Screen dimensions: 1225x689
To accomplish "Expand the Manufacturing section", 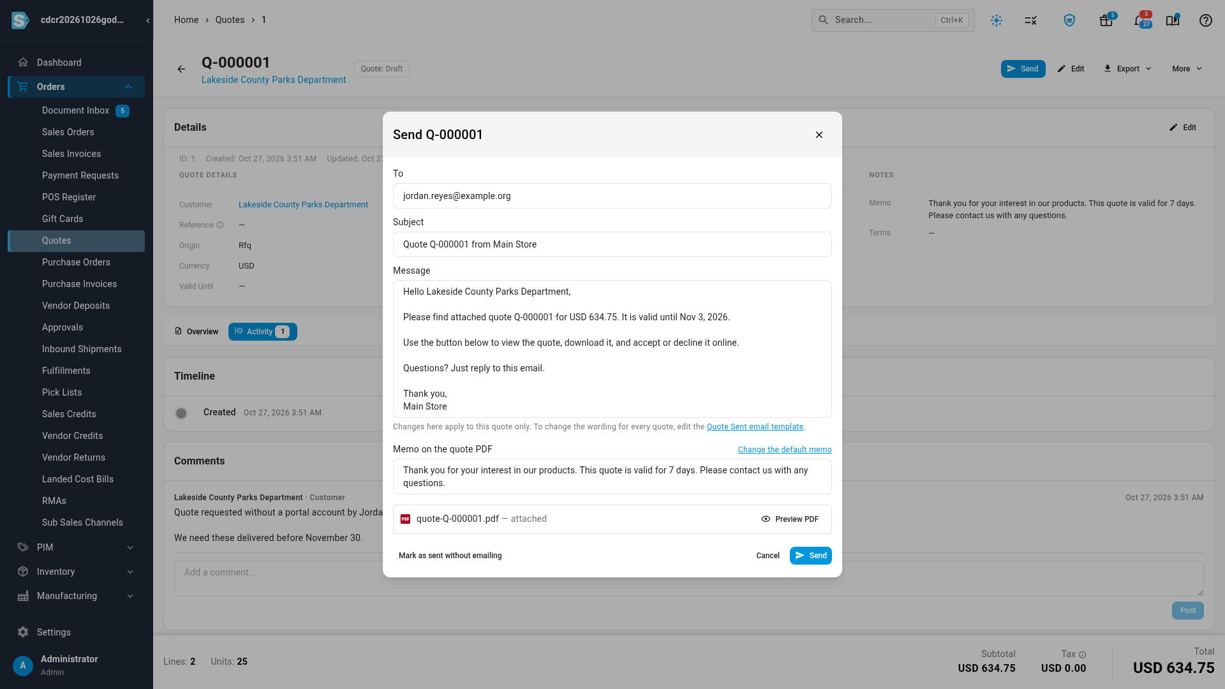I will coord(77,596).
